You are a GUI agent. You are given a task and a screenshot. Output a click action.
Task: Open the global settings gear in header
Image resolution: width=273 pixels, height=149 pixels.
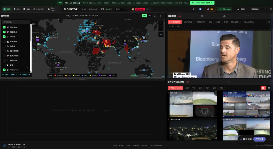(x=271, y=9)
